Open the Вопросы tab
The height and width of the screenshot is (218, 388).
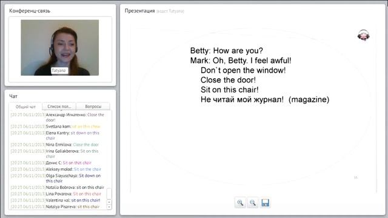(x=93, y=107)
